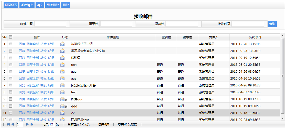Select the checkbox for row 11
The image size is (287, 130).
point(10,113)
